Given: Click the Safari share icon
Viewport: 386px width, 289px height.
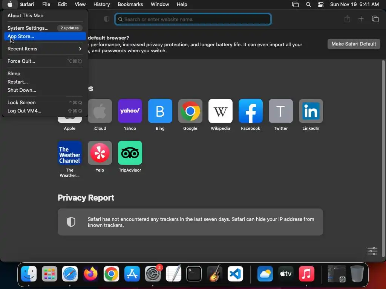Looking at the screenshot, I should [347, 19].
